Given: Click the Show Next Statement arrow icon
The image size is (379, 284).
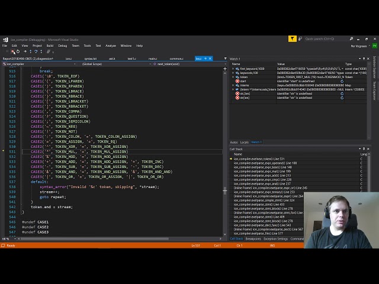Looking at the screenshot, I should click(25, 51).
